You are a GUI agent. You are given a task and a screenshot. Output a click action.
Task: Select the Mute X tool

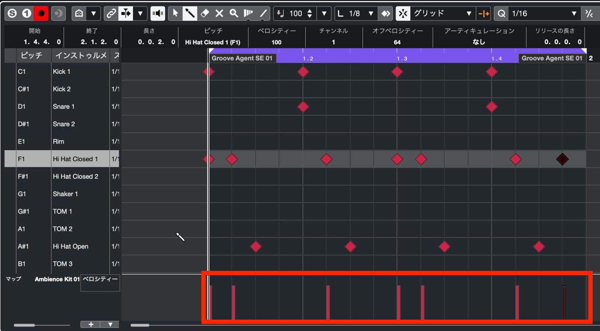tap(219, 13)
